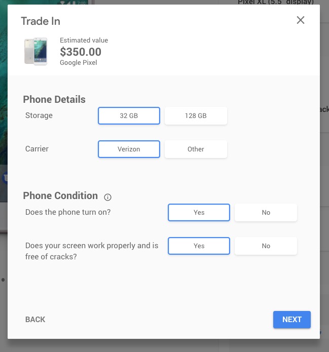This screenshot has width=329, height=352.
Task: Select Verizon as carrier
Action: pos(129,149)
